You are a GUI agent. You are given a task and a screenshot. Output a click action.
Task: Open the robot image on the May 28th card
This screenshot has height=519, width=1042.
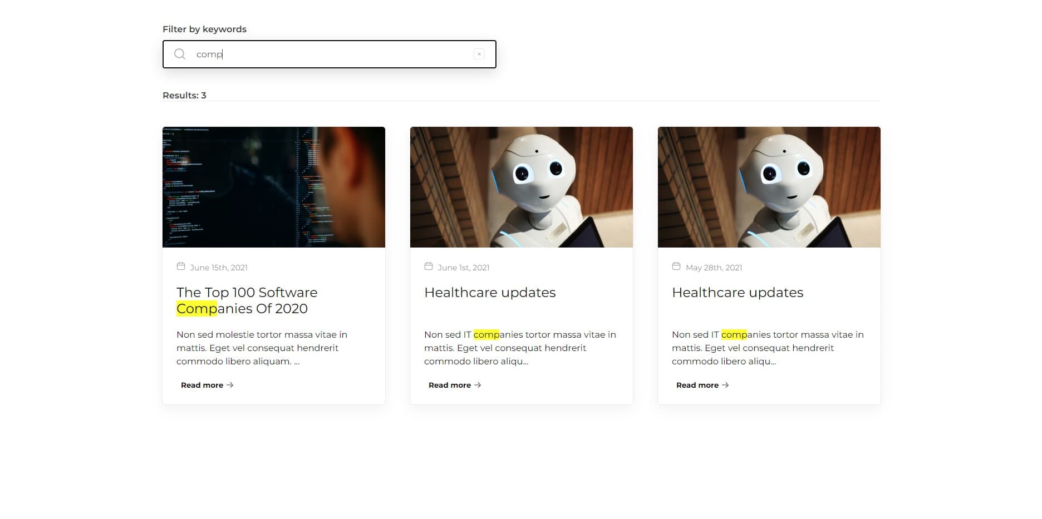[x=769, y=187]
